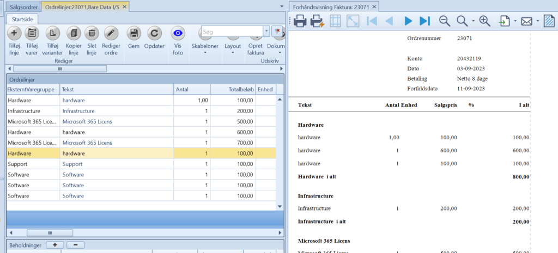Jump to last page of invoice preview

(424, 21)
